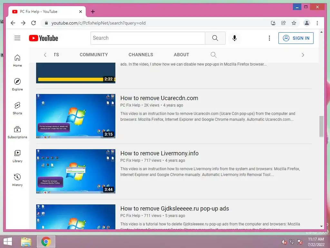Click the install app icon in address bar
The width and height of the screenshot is (330, 248).
(x=273, y=23)
